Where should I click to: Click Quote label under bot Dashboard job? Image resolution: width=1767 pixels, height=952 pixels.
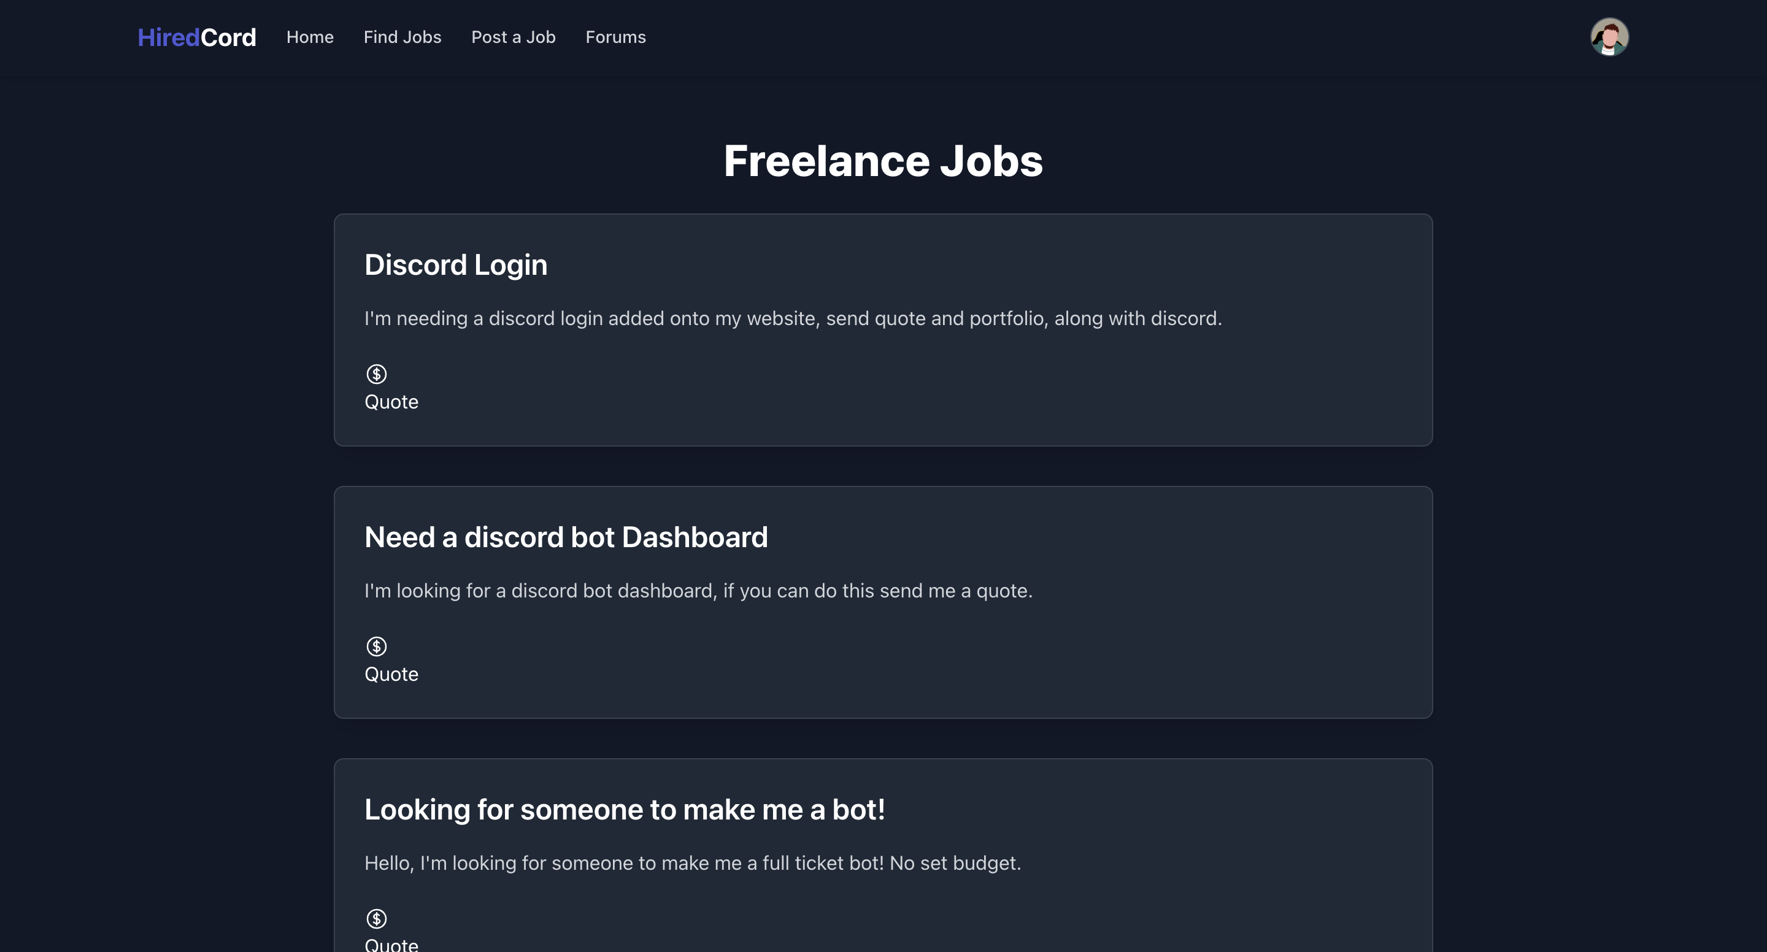(x=391, y=674)
